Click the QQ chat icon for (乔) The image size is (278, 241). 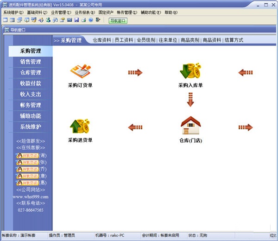[27, 169]
